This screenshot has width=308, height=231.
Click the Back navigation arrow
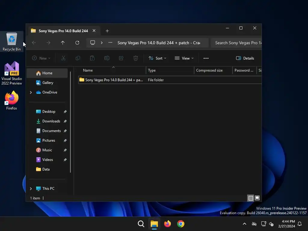pyautogui.click(x=34, y=43)
